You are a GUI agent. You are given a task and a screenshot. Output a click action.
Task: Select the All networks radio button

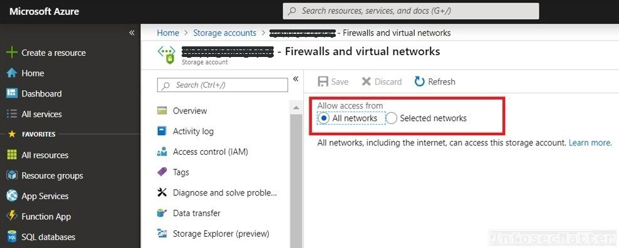pyautogui.click(x=324, y=118)
